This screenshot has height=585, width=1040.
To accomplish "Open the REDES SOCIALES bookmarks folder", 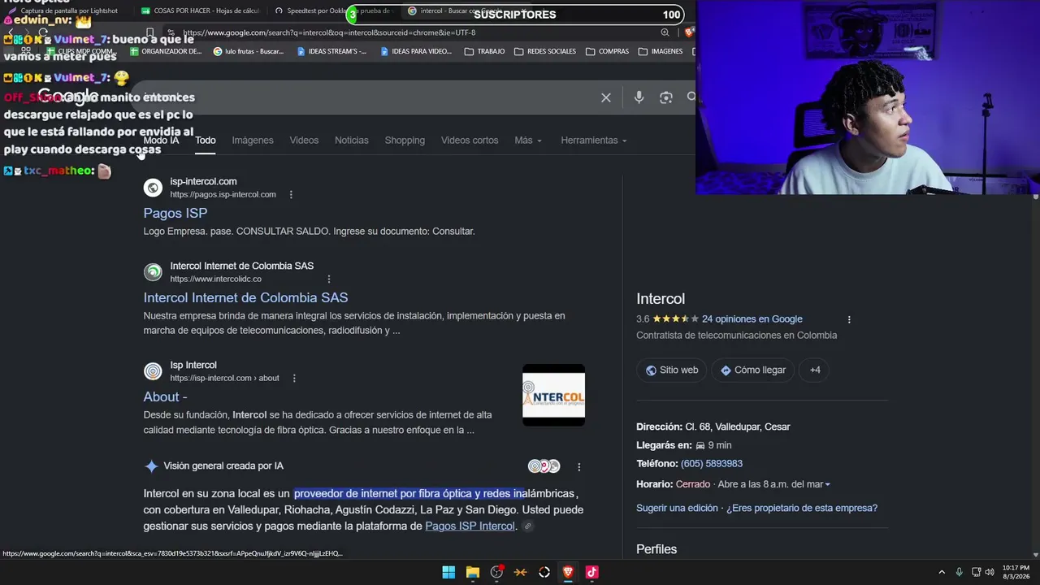I will [545, 51].
